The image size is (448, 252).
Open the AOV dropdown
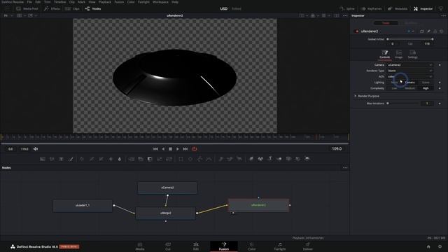click(410, 76)
